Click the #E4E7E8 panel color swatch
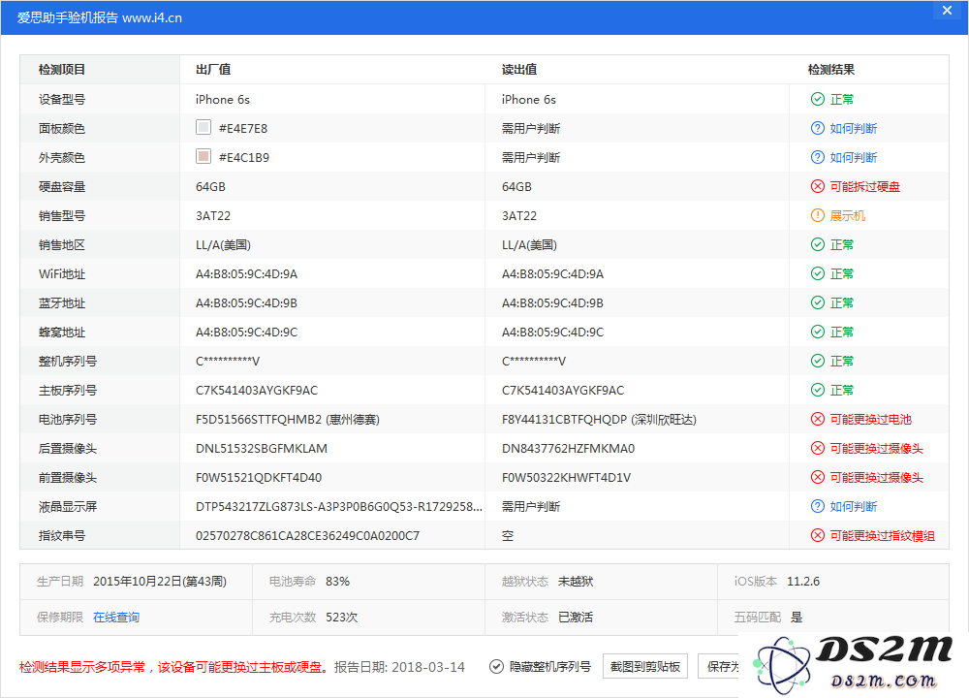Screen dimensions: 969x698 point(203,127)
